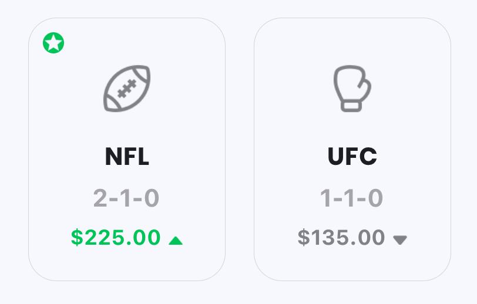Unfavorite NFL using the star toggle

click(x=53, y=43)
